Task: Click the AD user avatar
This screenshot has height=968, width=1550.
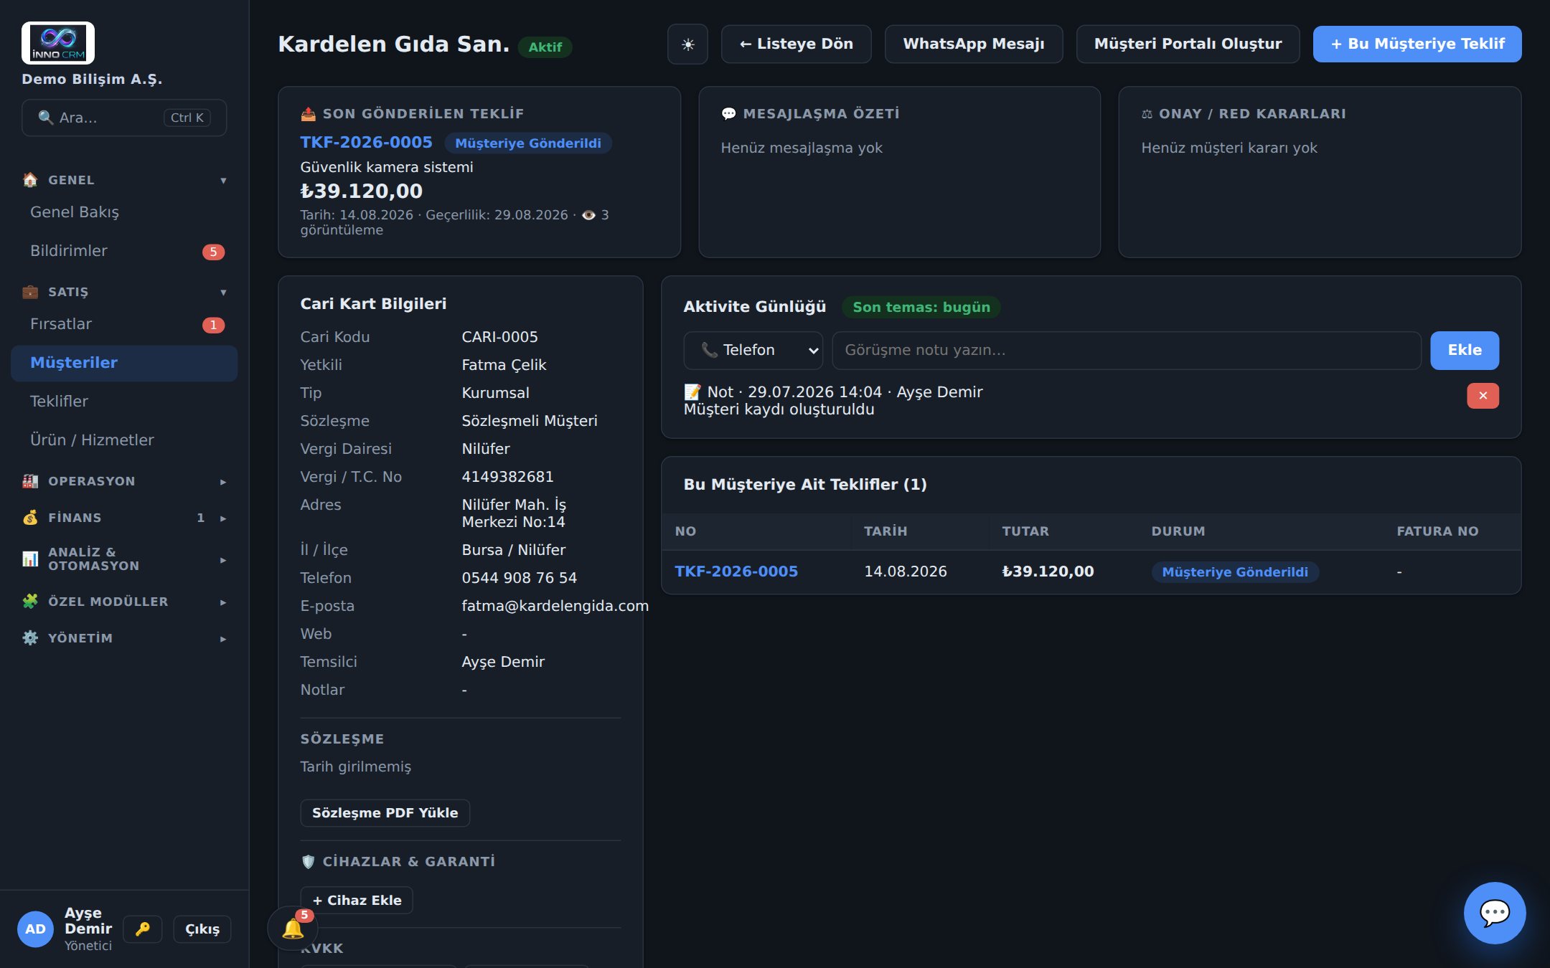Action: [35, 929]
